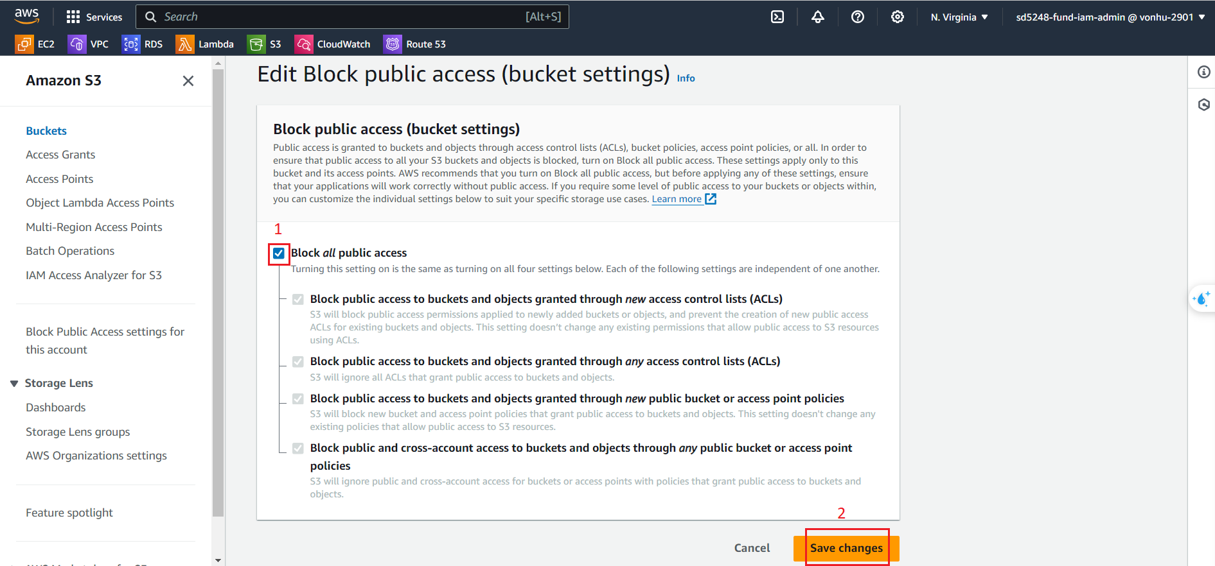Open the Services menu

tap(94, 17)
